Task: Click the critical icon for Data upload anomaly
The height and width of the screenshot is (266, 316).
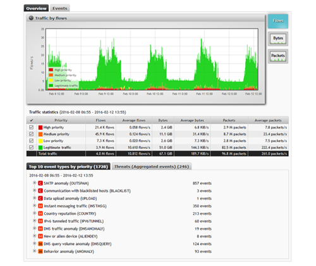Action: point(40,198)
